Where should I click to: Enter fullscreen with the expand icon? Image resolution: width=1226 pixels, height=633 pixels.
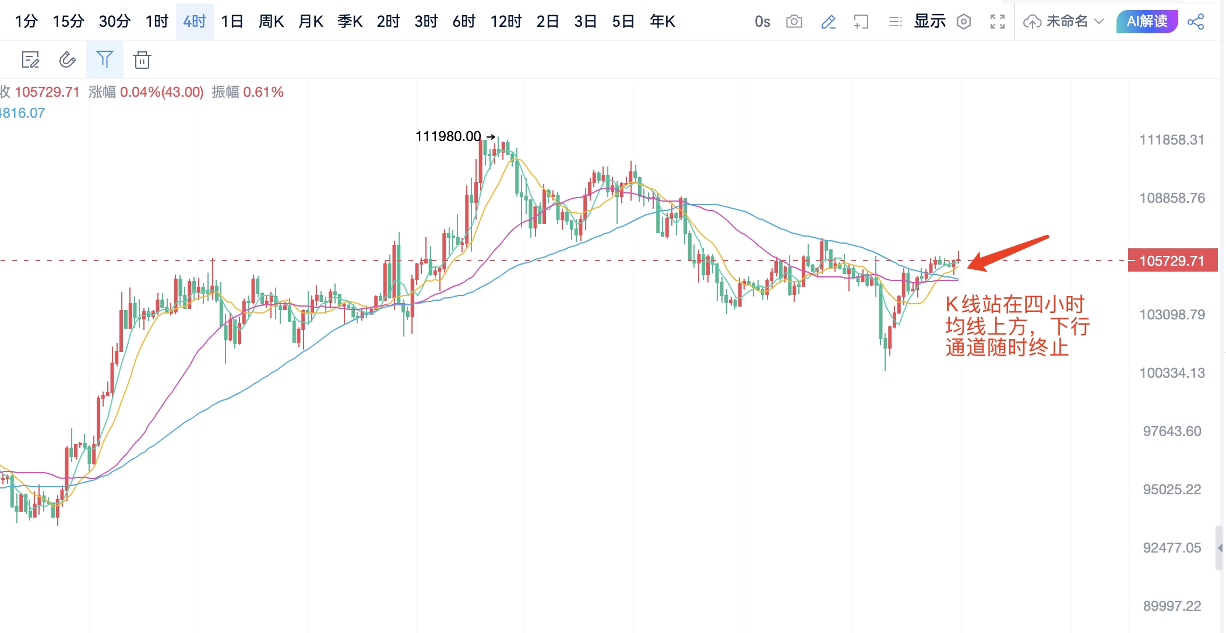pyautogui.click(x=998, y=22)
